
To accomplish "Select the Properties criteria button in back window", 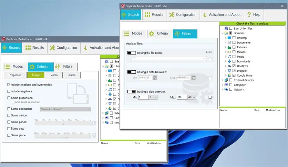I will point(15,75).
